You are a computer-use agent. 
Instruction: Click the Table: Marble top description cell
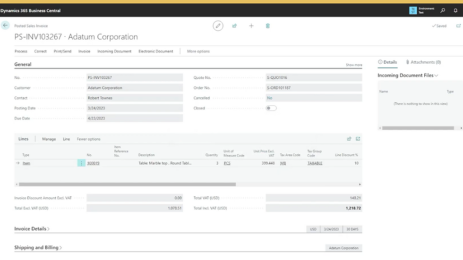point(165,163)
